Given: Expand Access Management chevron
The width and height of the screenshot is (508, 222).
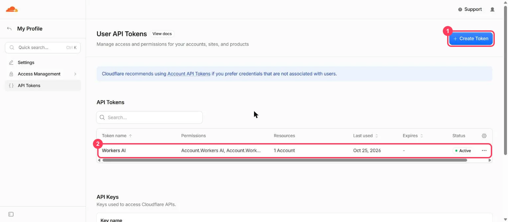Looking at the screenshot, I should coord(75,74).
